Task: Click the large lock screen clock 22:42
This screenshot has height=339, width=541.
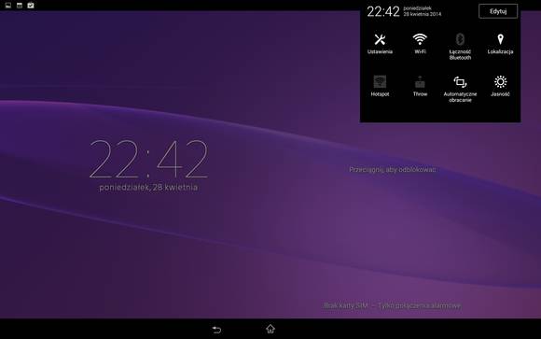Action: click(x=148, y=159)
